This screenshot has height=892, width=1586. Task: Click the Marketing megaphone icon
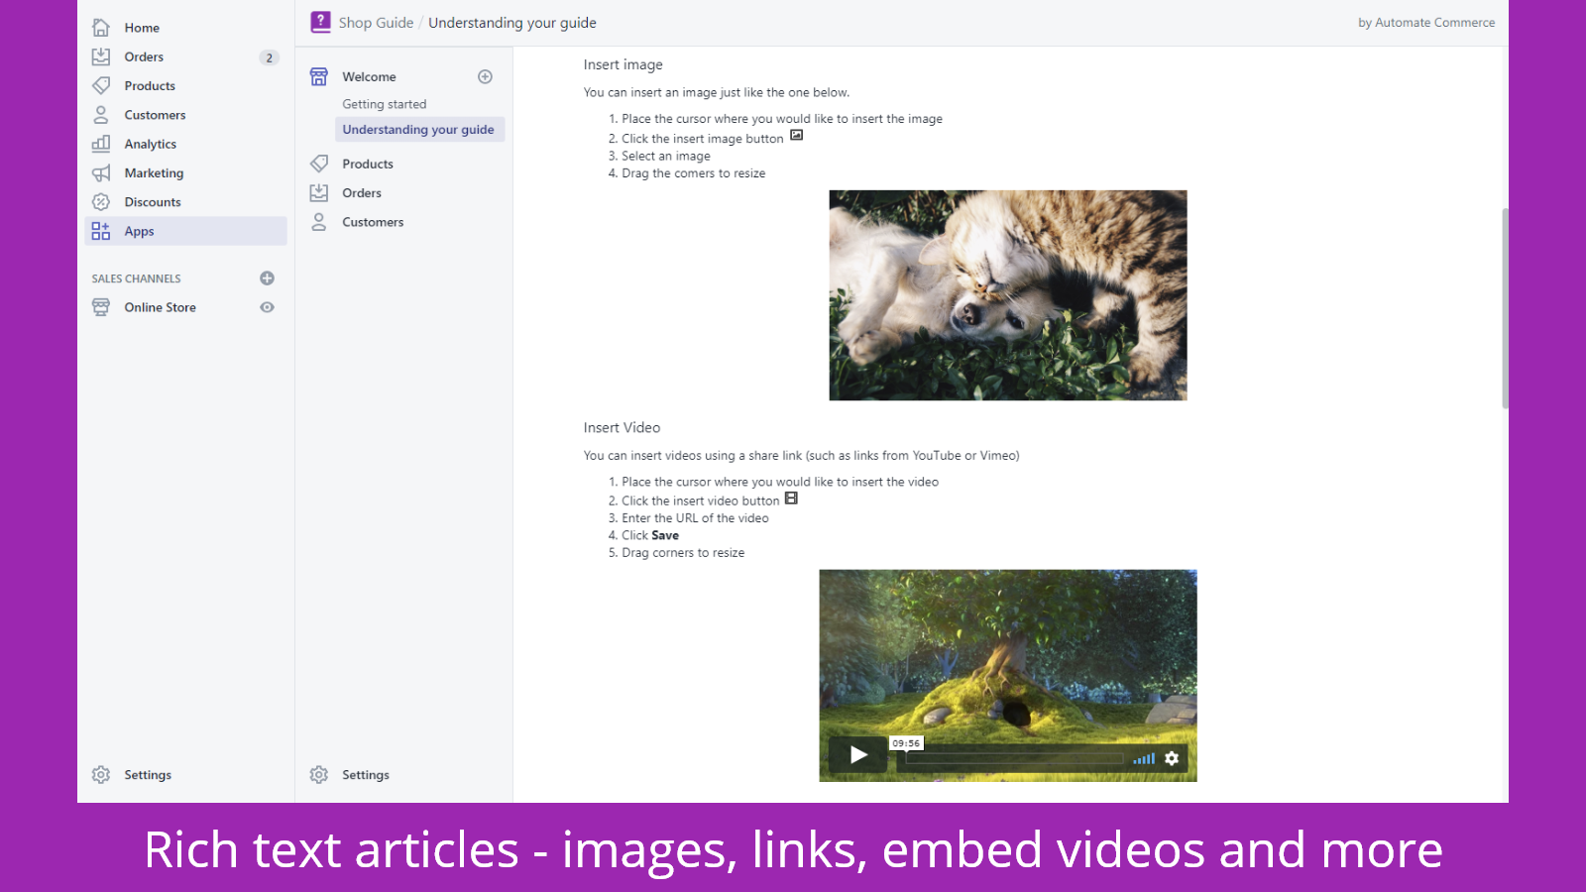pos(101,172)
